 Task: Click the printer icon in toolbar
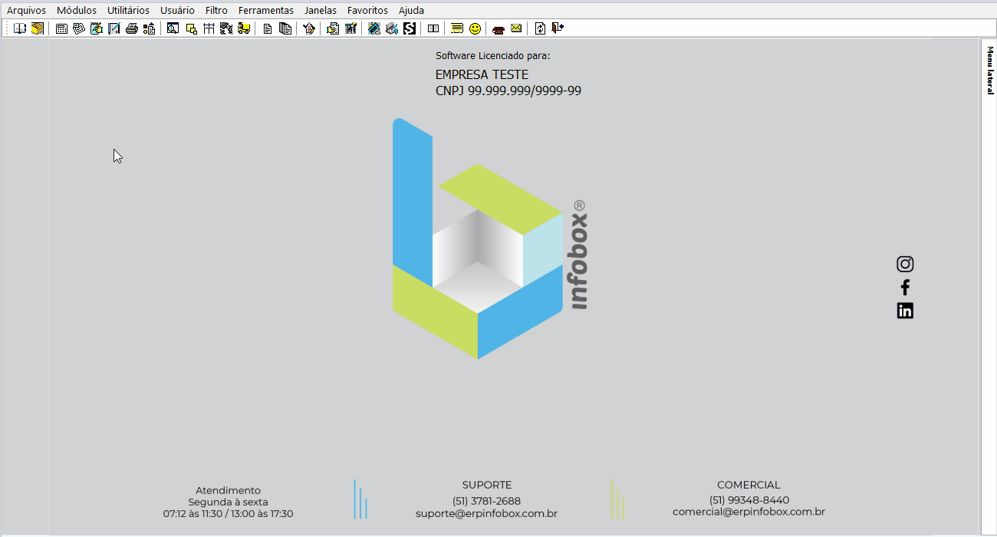pyautogui.click(x=132, y=28)
